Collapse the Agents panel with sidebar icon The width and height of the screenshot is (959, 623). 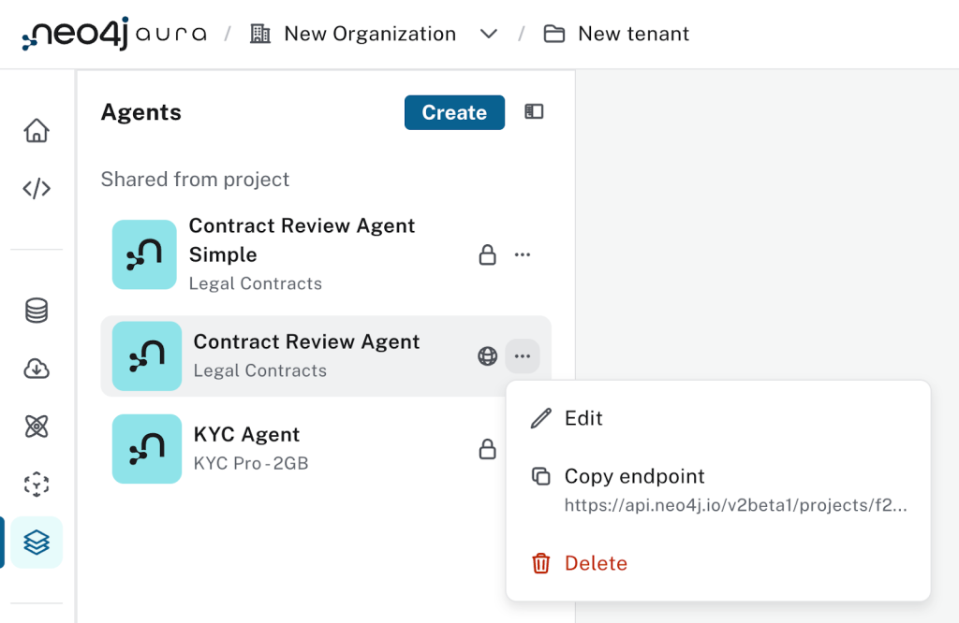coord(534,112)
